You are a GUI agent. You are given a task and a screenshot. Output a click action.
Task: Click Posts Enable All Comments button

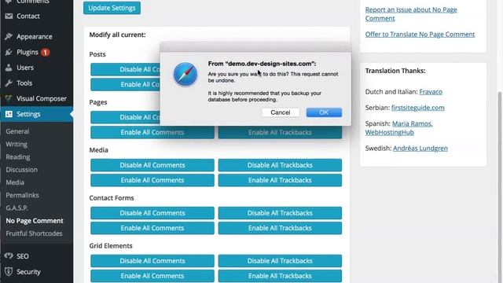pyautogui.click(x=126, y=84)
